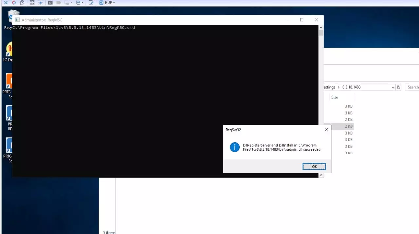The image size is (419, 234).
Task: Open the windows layout dropdown in top toolbar
Action: (x=80, y=3)
